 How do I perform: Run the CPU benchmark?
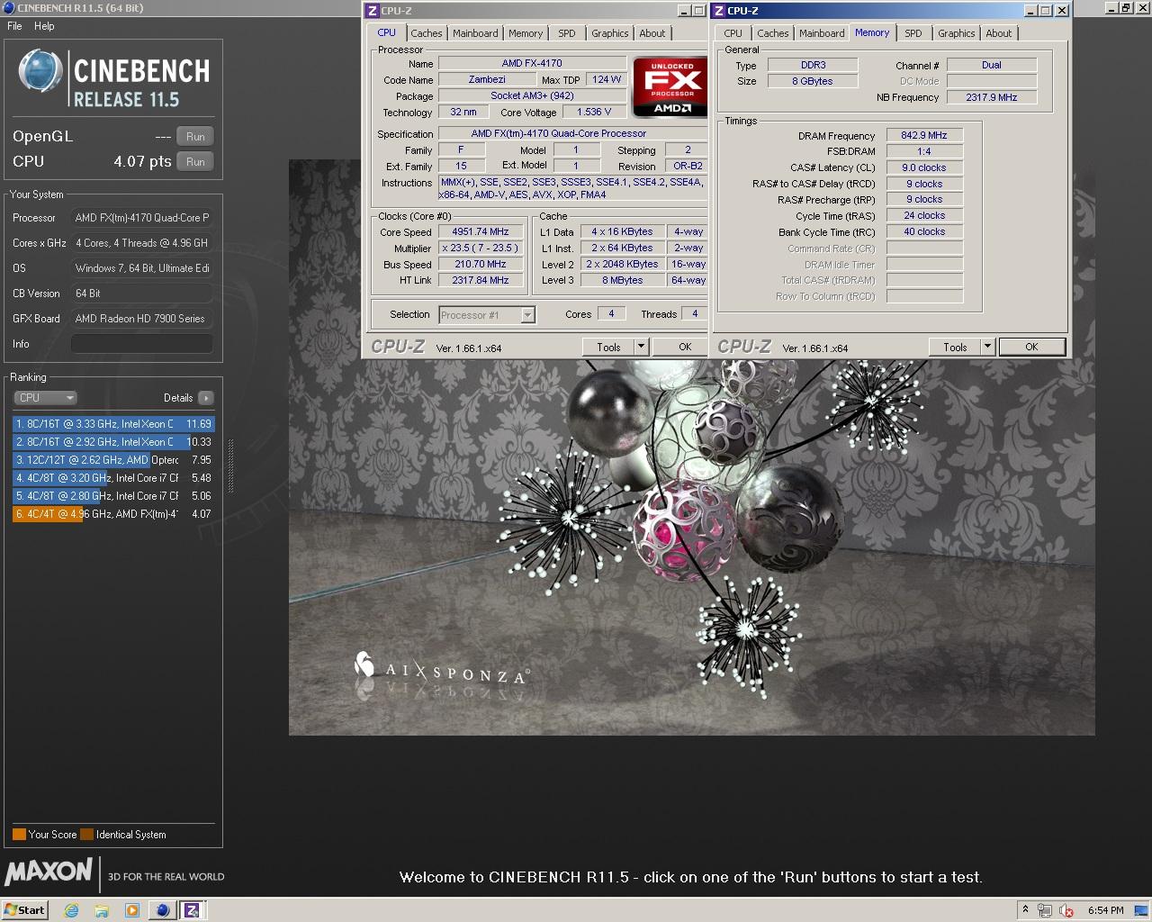click(x=195, y=161)
